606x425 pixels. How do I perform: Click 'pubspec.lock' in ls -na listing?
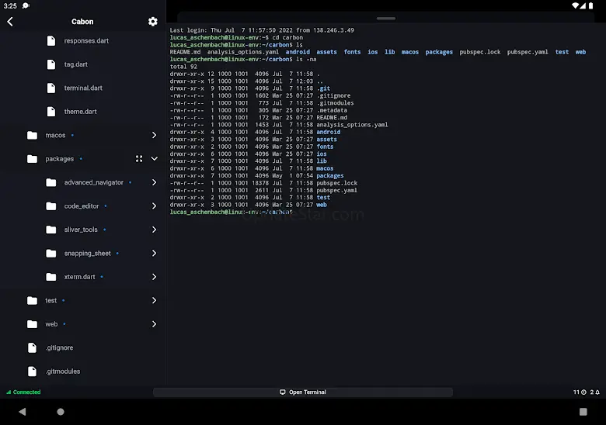[337, 183]
